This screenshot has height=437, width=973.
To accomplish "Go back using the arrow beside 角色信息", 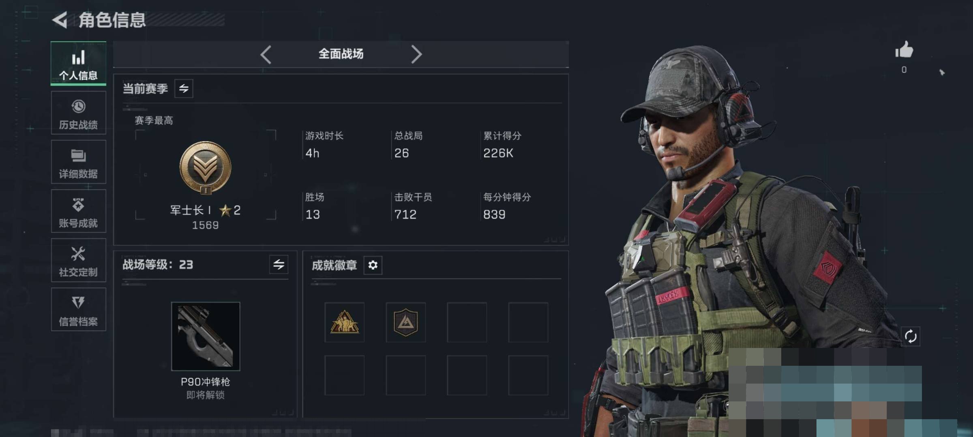I will pyautogui.click(x=60, y=20).
